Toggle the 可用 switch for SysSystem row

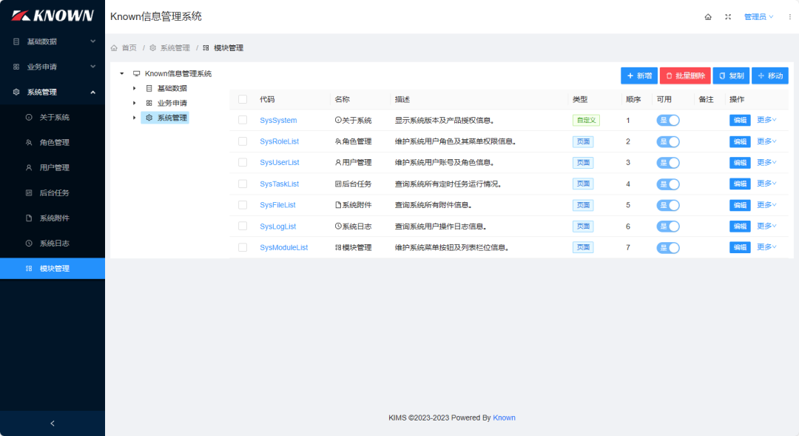pyautogui.click(x=667, y=120)
